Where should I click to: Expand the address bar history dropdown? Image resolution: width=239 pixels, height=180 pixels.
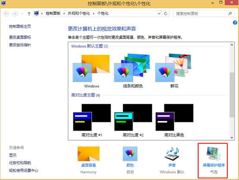[159, 13]
